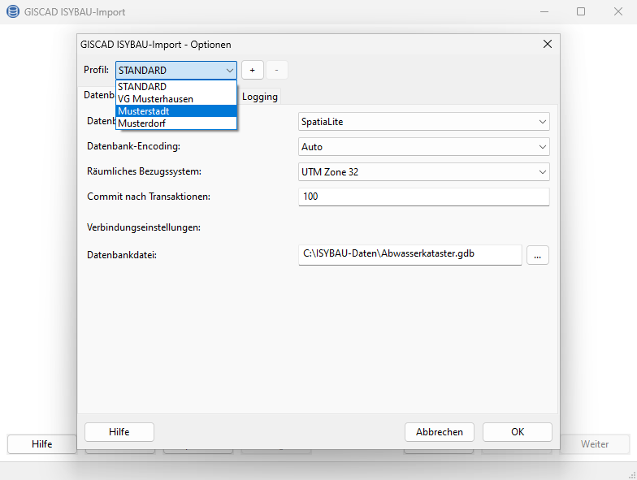The image size is (637, 480).
Task: Confirm the options with OK
Action: [517, 432]
